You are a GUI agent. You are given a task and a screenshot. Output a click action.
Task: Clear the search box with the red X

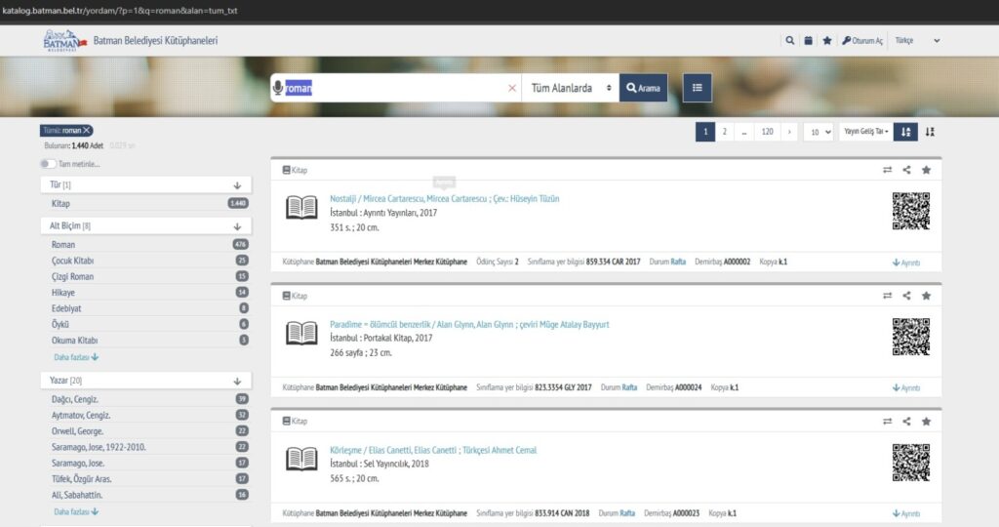(511, 88)
